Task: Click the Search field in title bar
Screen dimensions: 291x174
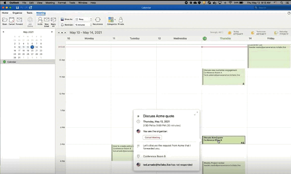Action: coord(272,8)
